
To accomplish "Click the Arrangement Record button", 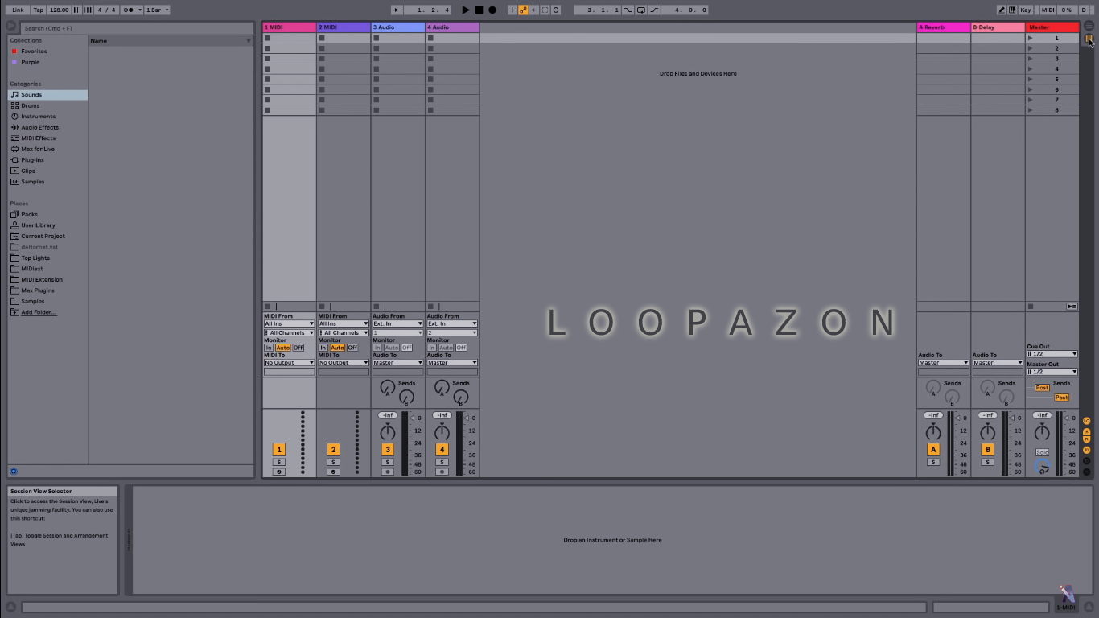I will [492, 10].
